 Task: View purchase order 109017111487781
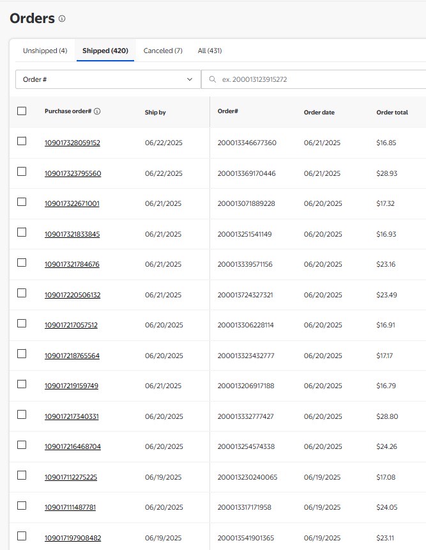70,507
